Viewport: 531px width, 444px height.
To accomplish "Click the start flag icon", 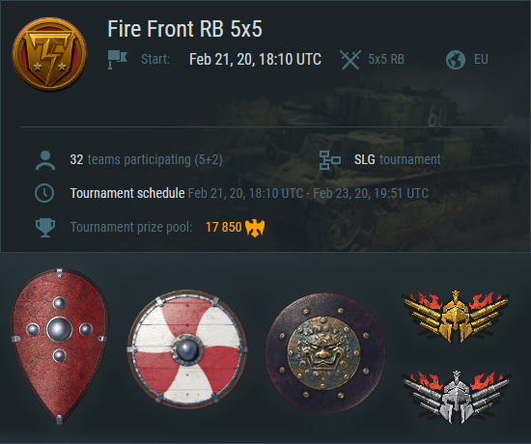I will [117, 60].
